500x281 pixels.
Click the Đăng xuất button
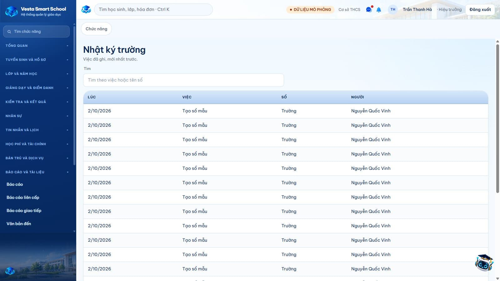pyautogui.click(x=480, y=9)
